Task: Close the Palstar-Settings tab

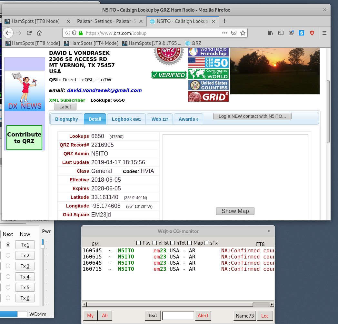Action: (x=141, y=21)
